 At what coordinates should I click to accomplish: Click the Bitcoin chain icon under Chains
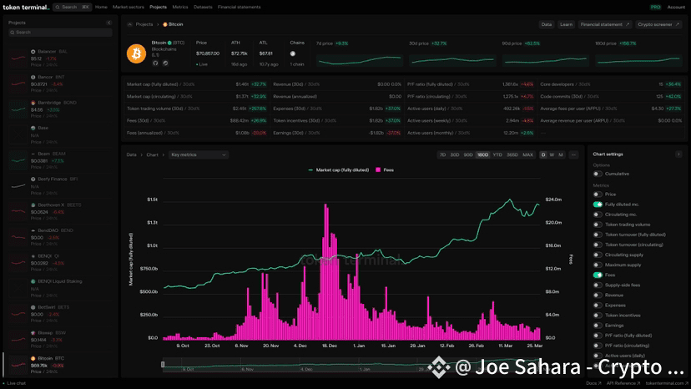coord(293,53)
